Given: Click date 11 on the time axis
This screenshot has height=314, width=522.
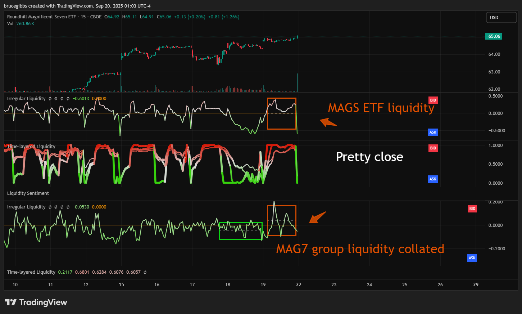Looking at the screenshot, I should [50, 285].
